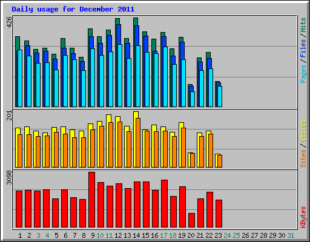Click the red KBytes bar for day 17

(164, 204)
